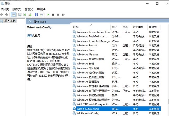Open the 查看(V) menu
169x116 pixels.
pos(29,9)
